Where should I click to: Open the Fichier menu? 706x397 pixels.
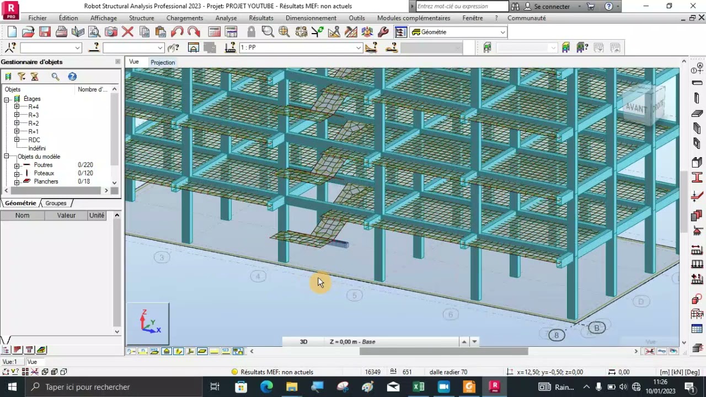(x=38, y=18)
